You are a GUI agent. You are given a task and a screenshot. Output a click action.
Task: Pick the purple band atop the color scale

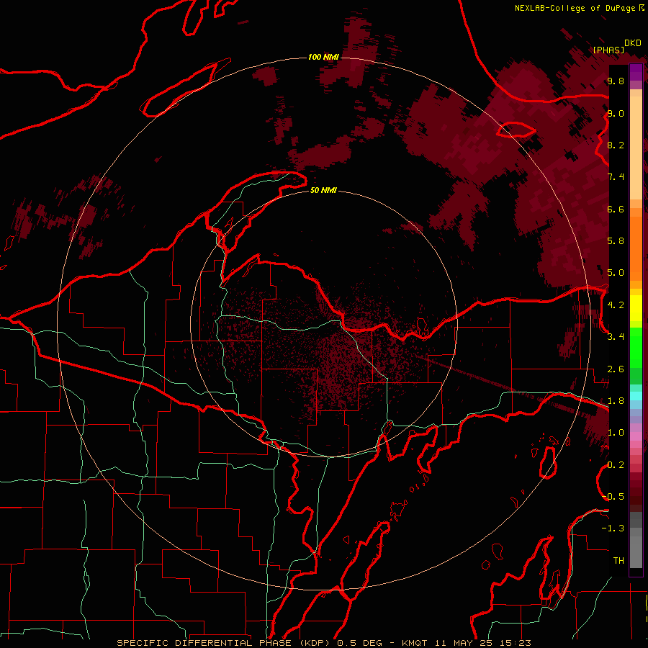click(636, 72)
